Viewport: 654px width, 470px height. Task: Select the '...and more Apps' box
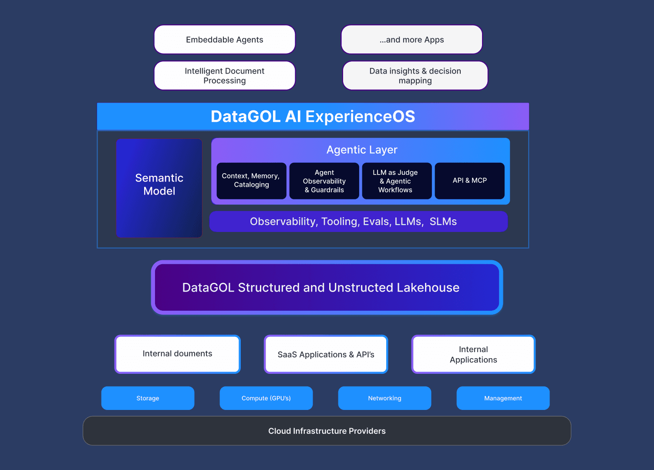412,40
